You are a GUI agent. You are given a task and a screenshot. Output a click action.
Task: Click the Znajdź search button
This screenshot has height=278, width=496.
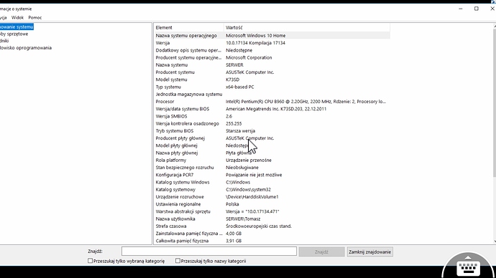pos(321,251)
